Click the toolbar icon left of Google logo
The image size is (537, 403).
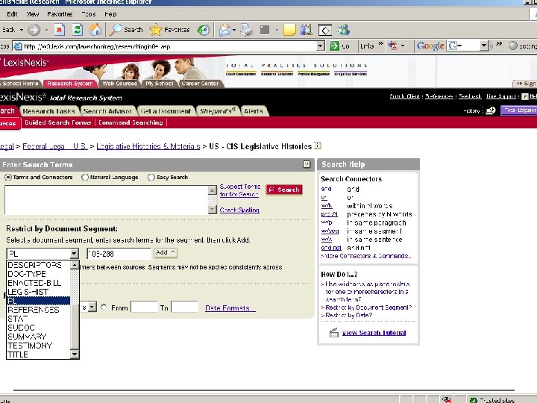[x=393, y=46]
